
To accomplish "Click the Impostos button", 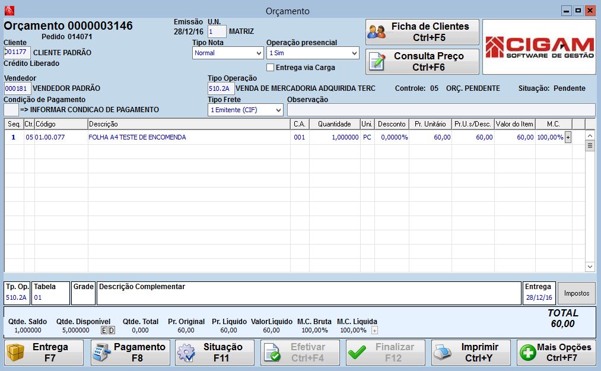I will coord(577,293).
